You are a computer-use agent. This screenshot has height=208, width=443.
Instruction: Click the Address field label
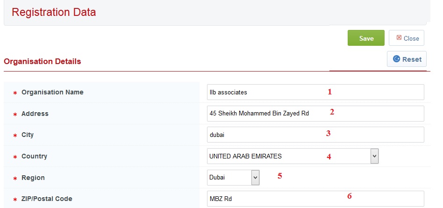pos(35,114)
